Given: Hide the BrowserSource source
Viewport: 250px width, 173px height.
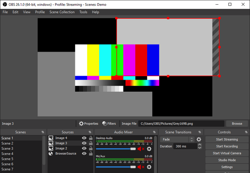Looking at the screenshot, I should point(84,153).
